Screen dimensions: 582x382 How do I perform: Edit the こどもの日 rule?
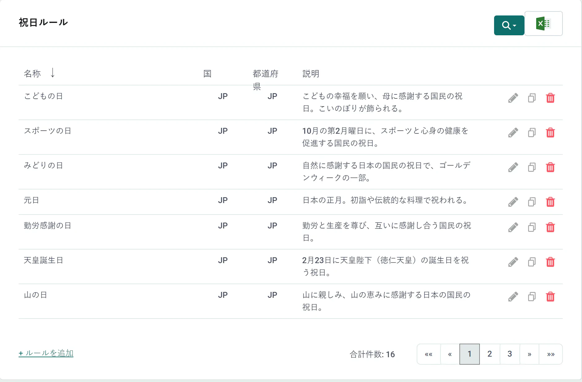click(513, 98)
